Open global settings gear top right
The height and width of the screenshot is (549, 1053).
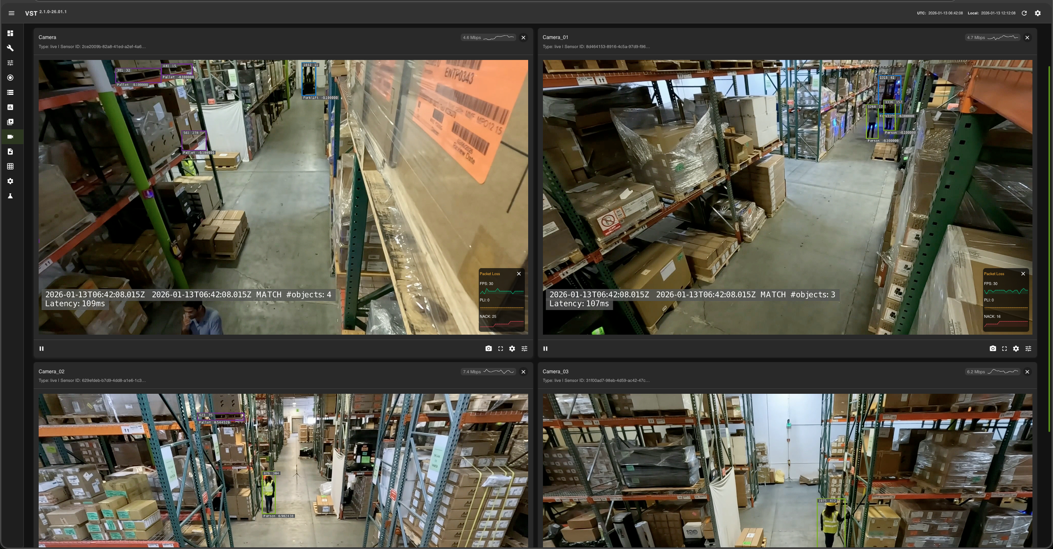[x=1037, y=13]
